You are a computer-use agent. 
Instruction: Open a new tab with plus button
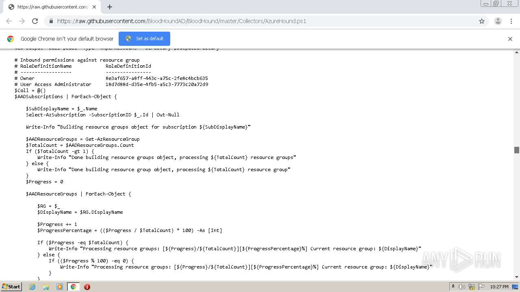(x=109, y=7)
